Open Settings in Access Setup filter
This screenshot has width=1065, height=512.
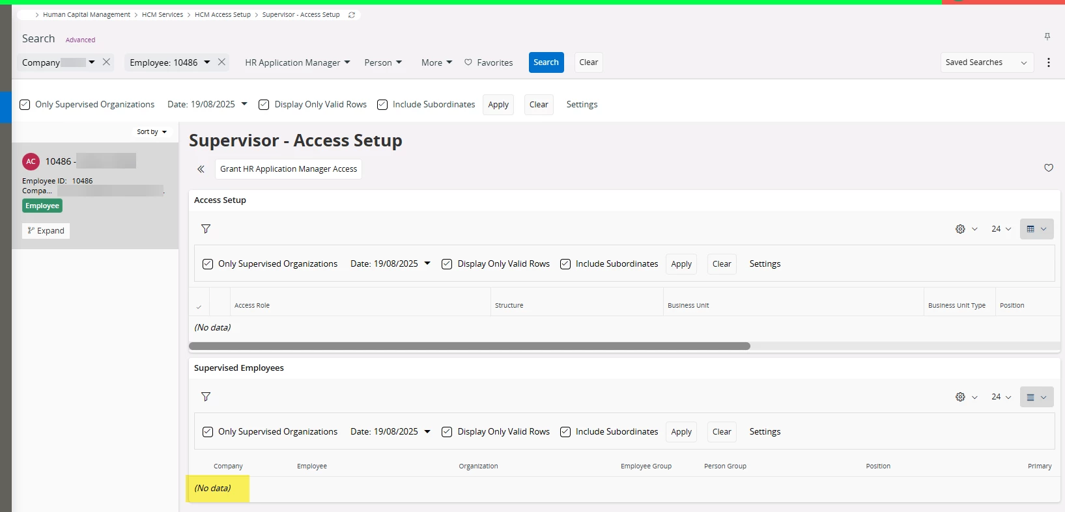pyautogui.click(x=765, y=264)
